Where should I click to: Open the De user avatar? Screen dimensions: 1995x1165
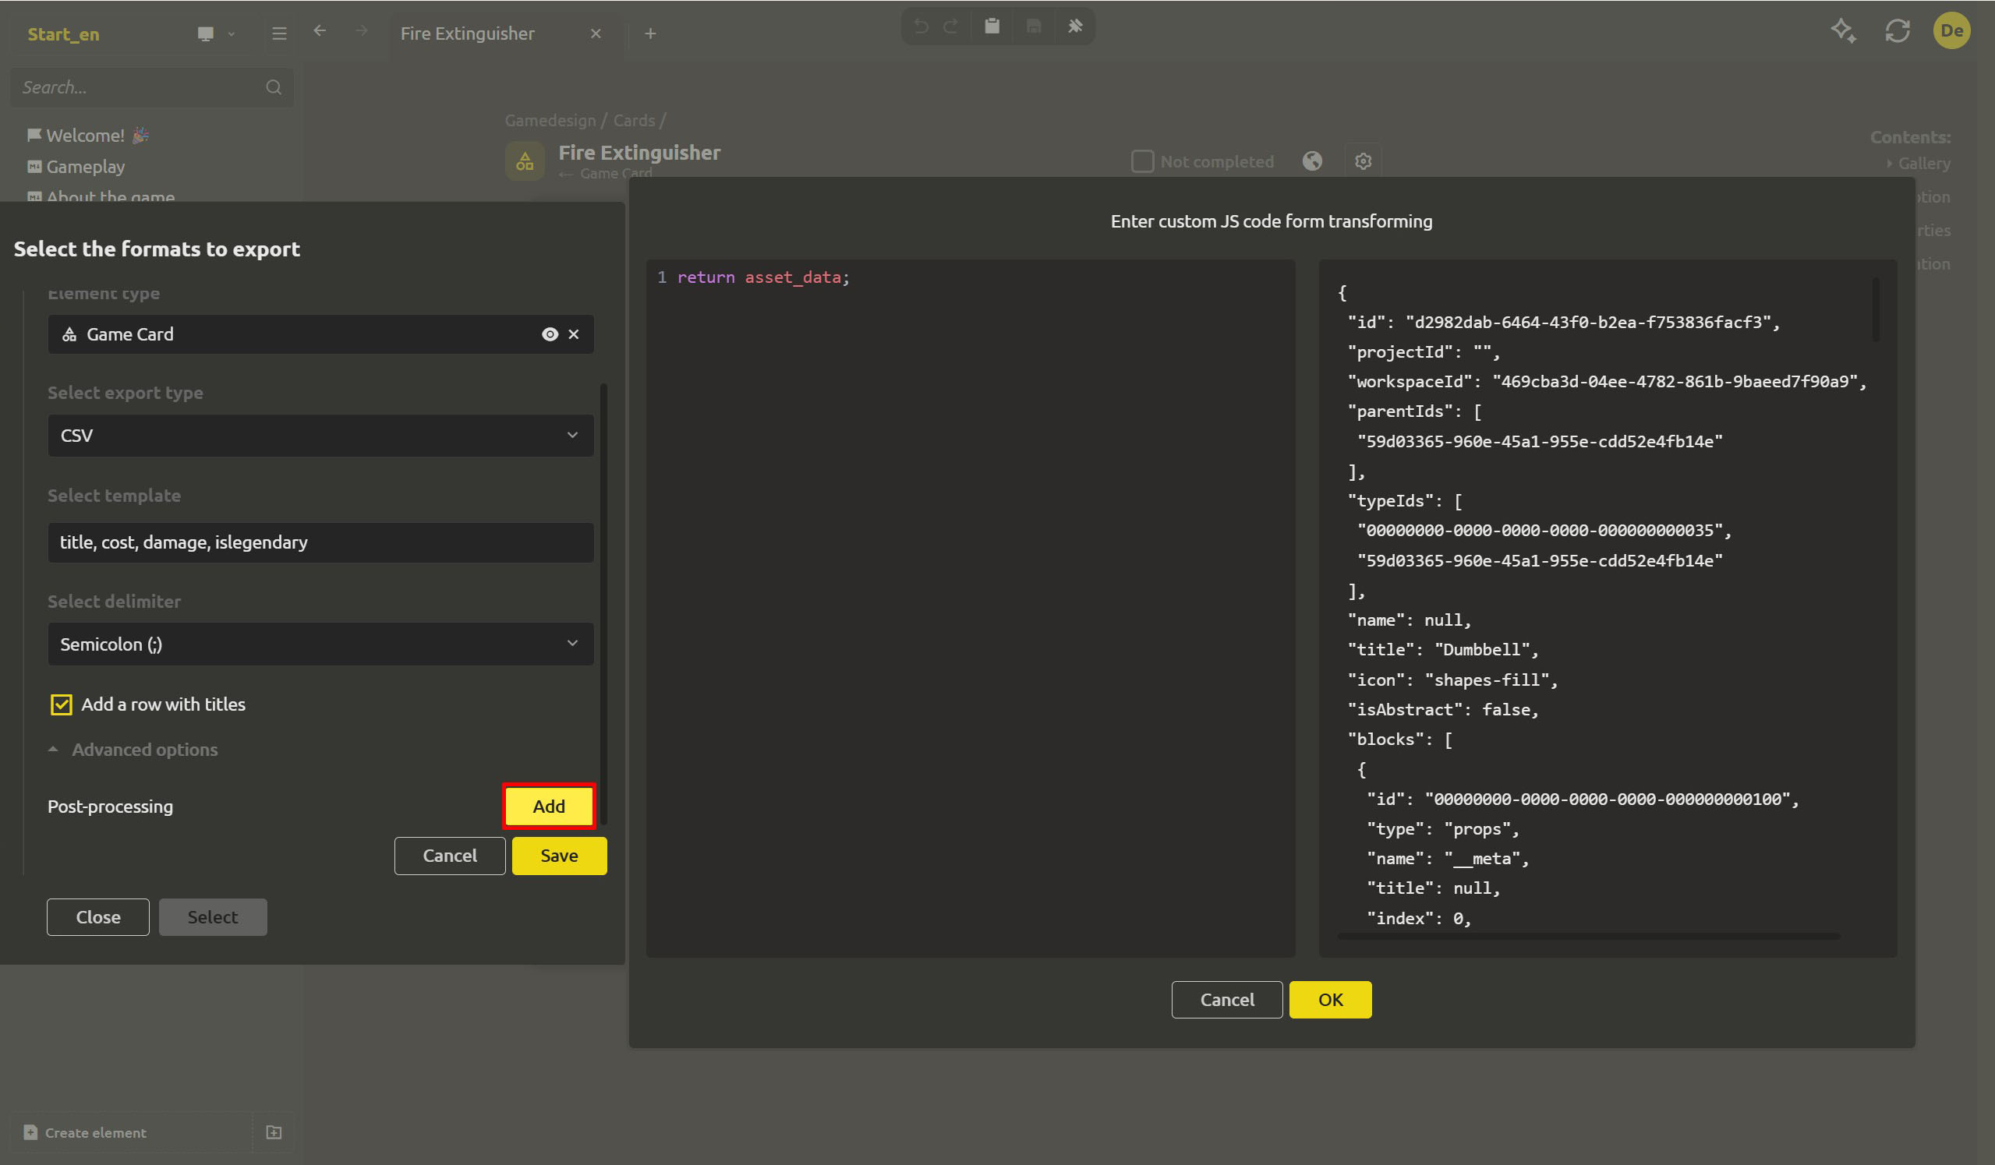point(1951,31)
